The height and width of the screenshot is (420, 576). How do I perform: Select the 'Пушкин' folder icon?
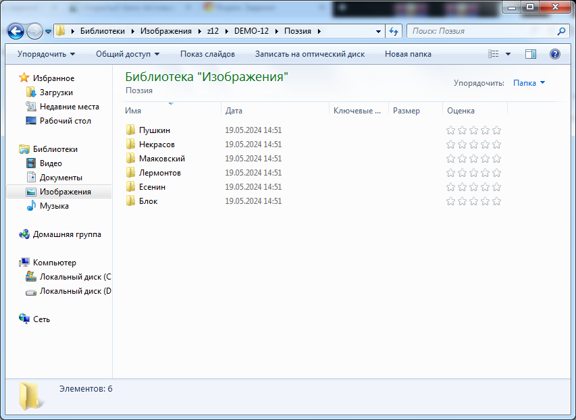(x=130, y=130)
